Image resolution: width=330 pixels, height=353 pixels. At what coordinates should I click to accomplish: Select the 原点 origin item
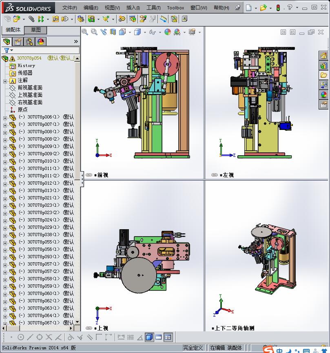pyautogui.click(x=22, y=109)
